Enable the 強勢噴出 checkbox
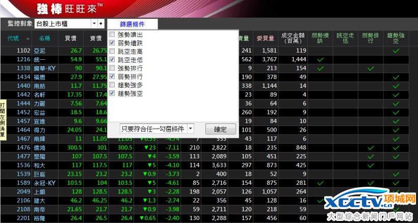Screen dimensions: 418x223 (x=112, y=35)
